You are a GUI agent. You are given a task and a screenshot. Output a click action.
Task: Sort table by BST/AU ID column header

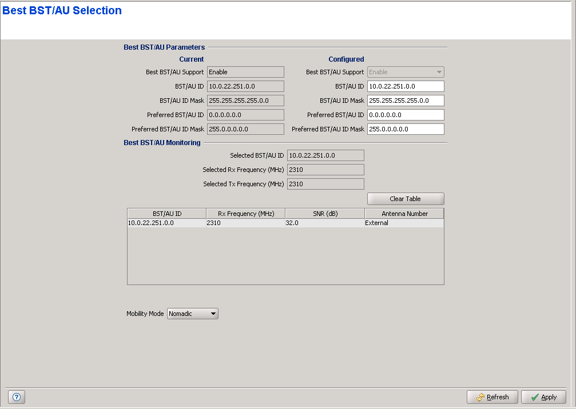click(x=166, y=214)
